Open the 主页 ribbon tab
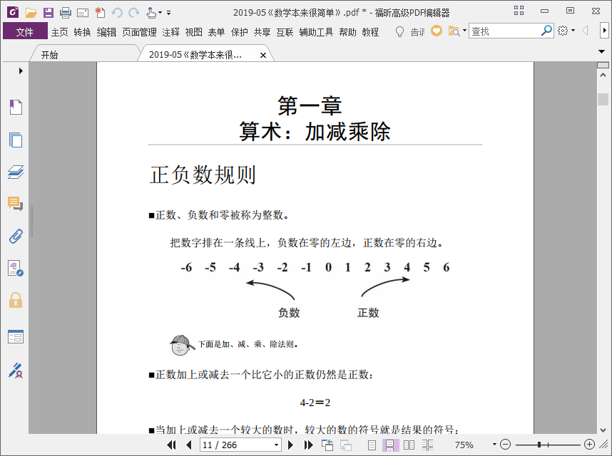Screen dimensions: 612x456 coord(60,32)
